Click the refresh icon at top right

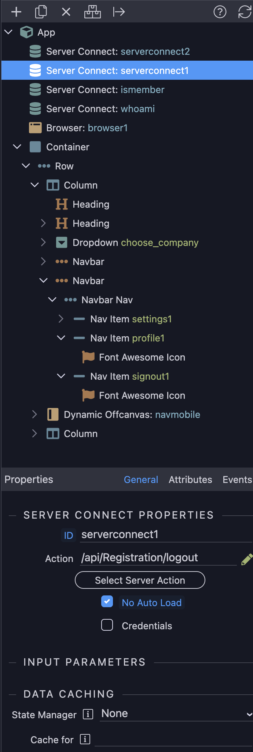click(x=245, y=12)
